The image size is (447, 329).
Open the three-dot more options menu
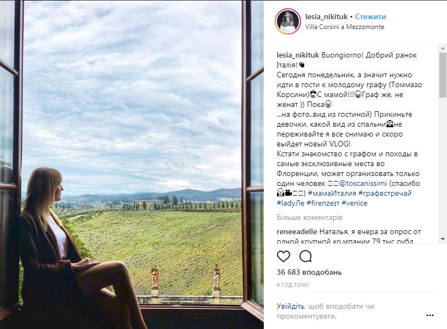point(430,315)
